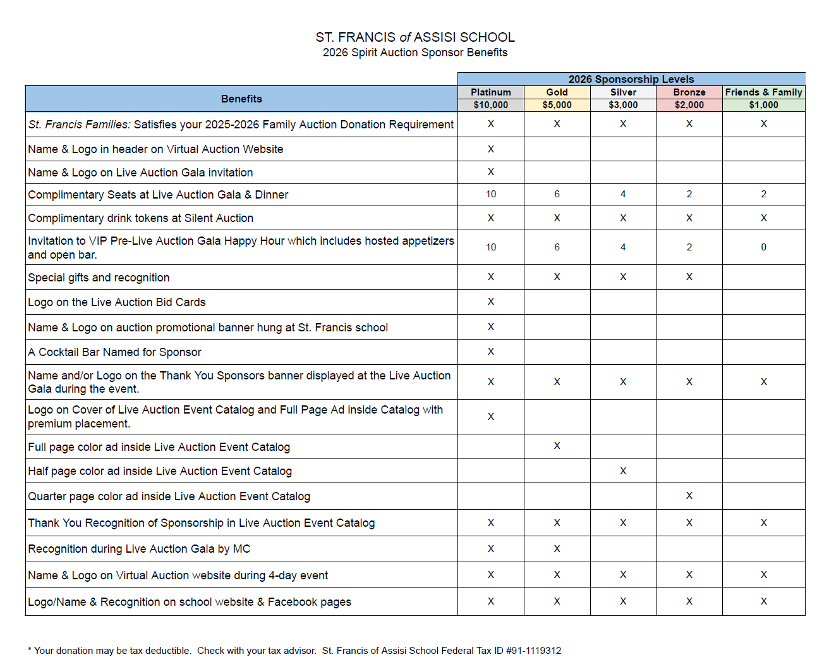
Task: Select the $10,000 price cell
Action: (490, 105)
